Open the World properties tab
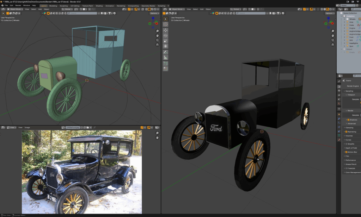361x217 pixels. click(339, 104)
